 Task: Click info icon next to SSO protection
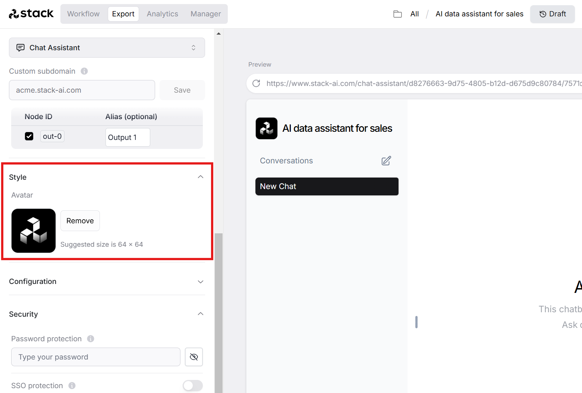pos(72,386)
